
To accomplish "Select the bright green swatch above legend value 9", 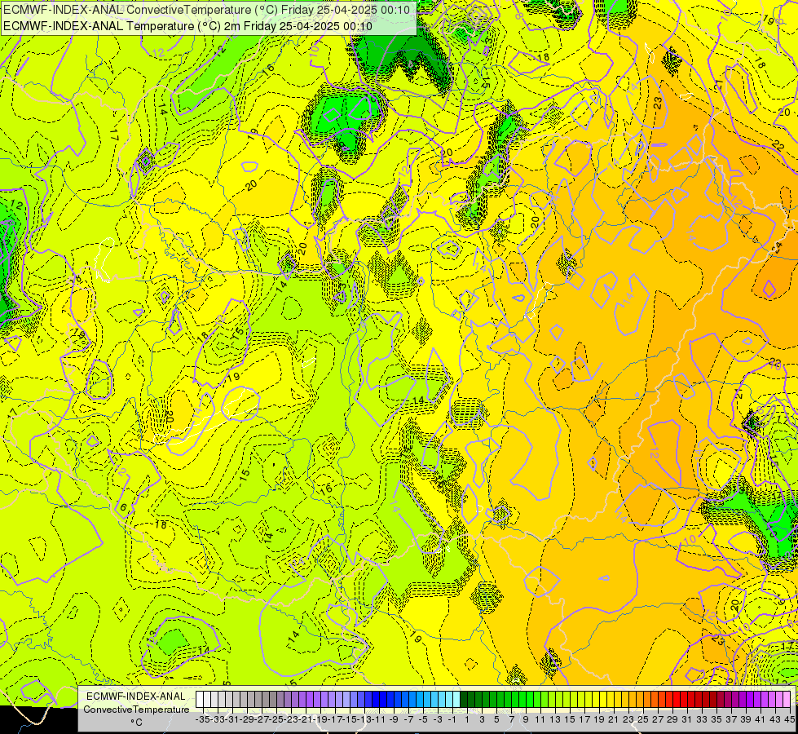I will 522,699.
